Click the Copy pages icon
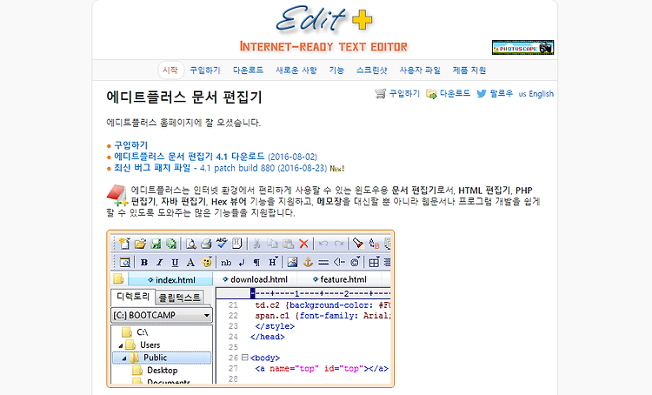 pos(272,244)
